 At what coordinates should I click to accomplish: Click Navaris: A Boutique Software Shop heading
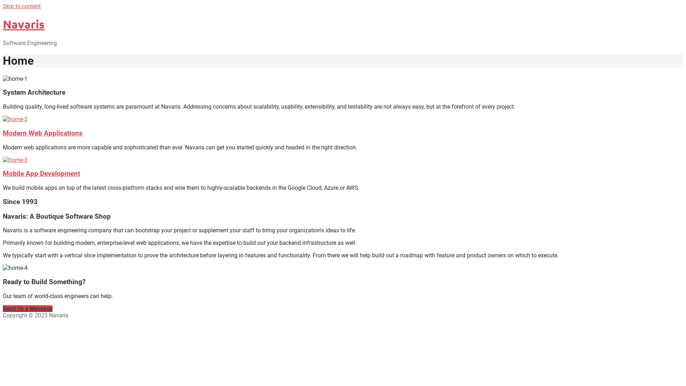click(57, 217)
